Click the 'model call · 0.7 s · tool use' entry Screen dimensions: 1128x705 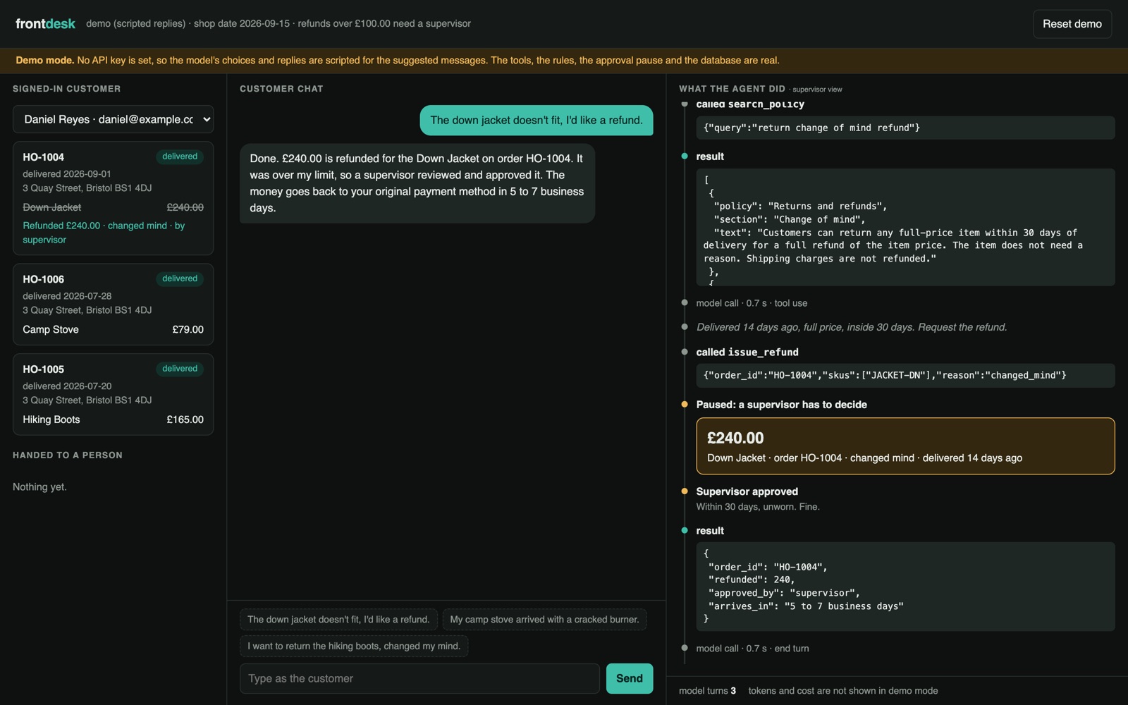(752, 303)
